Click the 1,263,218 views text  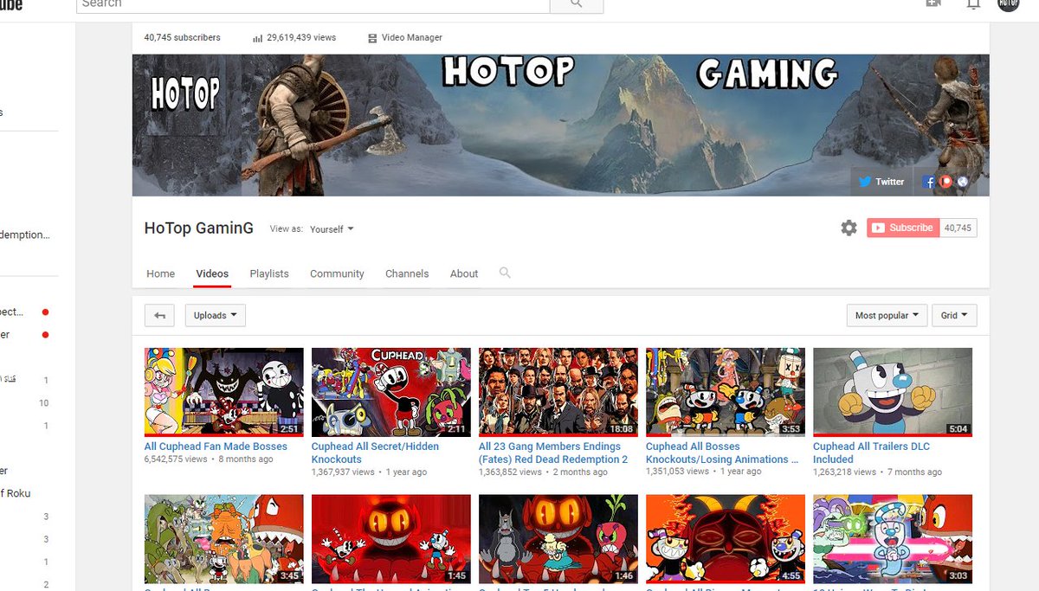click(x=844, y=472)
